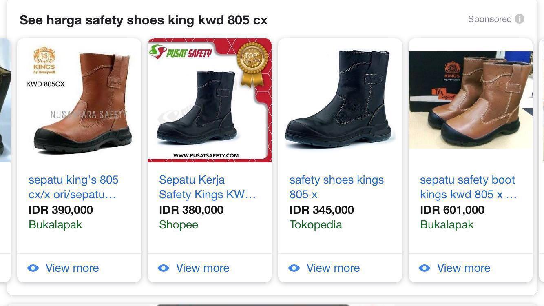
Task: Open the sepatu safety boot kings listing
Action: coord(467,186)
